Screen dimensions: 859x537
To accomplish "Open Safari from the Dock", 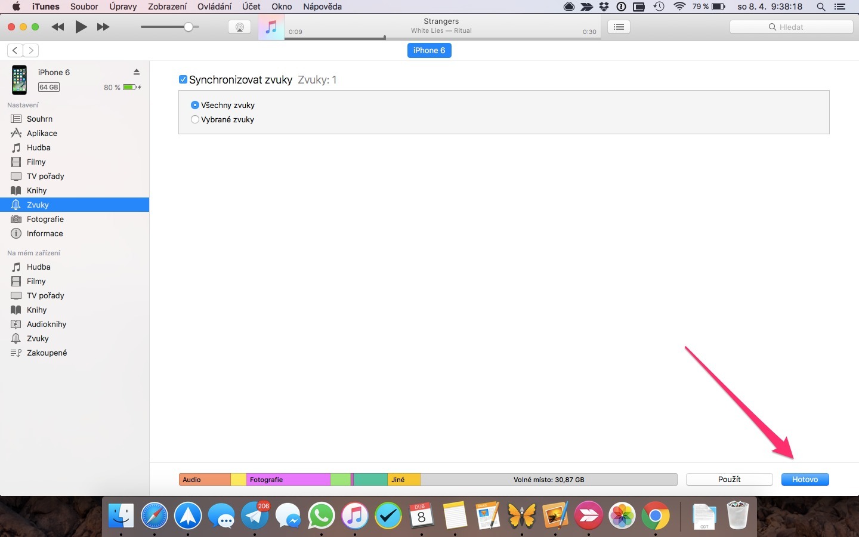I will 155,516.
